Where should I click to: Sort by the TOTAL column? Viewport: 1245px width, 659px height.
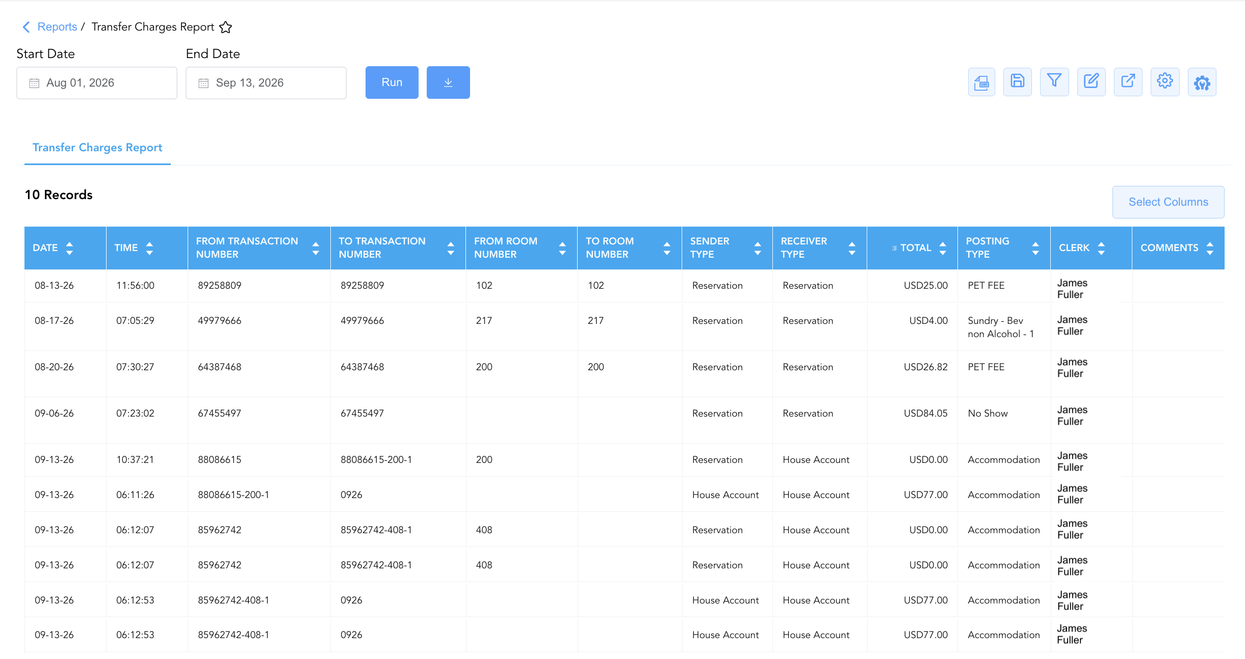[x=943, y=248]
